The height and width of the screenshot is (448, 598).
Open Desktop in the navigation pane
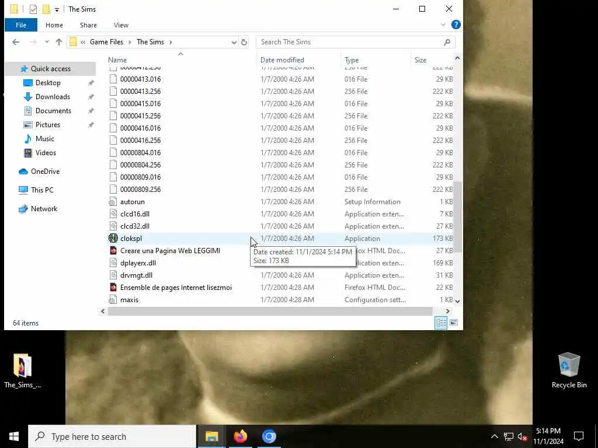48,83
